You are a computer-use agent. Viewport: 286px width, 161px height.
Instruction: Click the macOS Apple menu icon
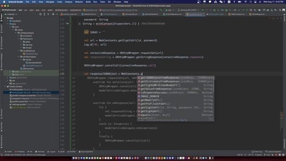[x=4, y=2]
